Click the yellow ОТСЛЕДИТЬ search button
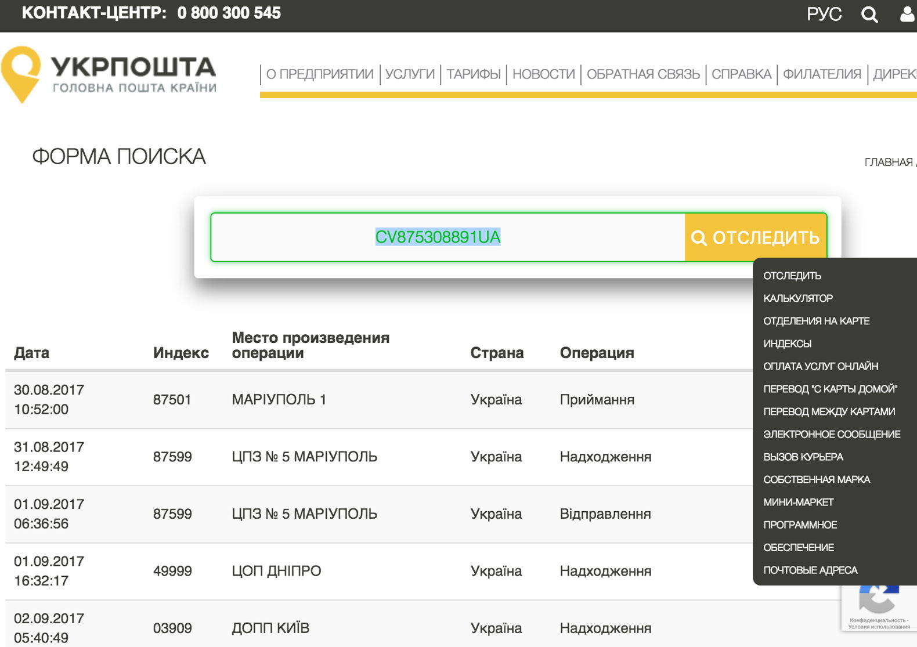917x647 pixels. click(756, 237)
